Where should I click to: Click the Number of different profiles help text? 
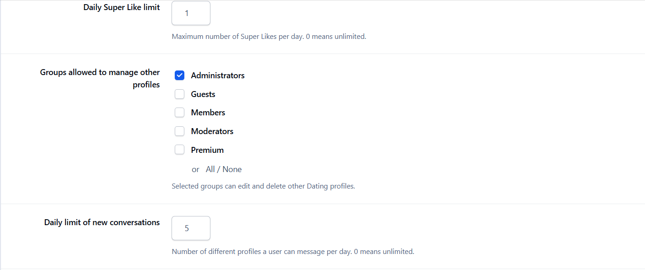pyautogui.click(x=293, y=252)
